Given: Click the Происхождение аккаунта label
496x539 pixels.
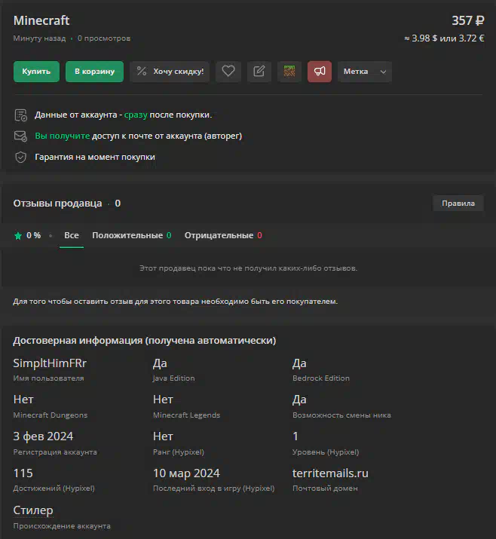Looking at the screenshot, I should (x=62, y=526).
